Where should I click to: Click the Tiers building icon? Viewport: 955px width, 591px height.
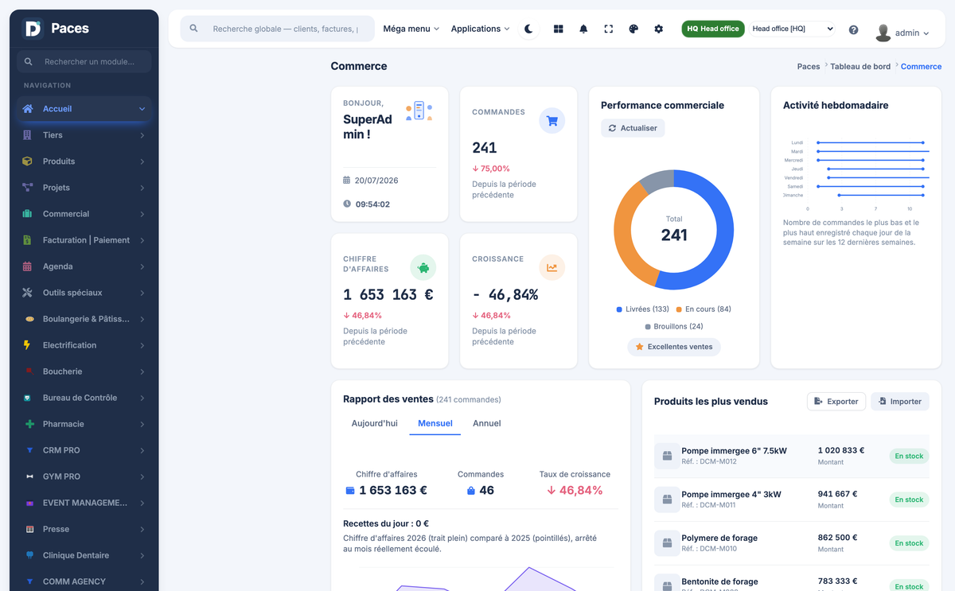tap(28, 135)
